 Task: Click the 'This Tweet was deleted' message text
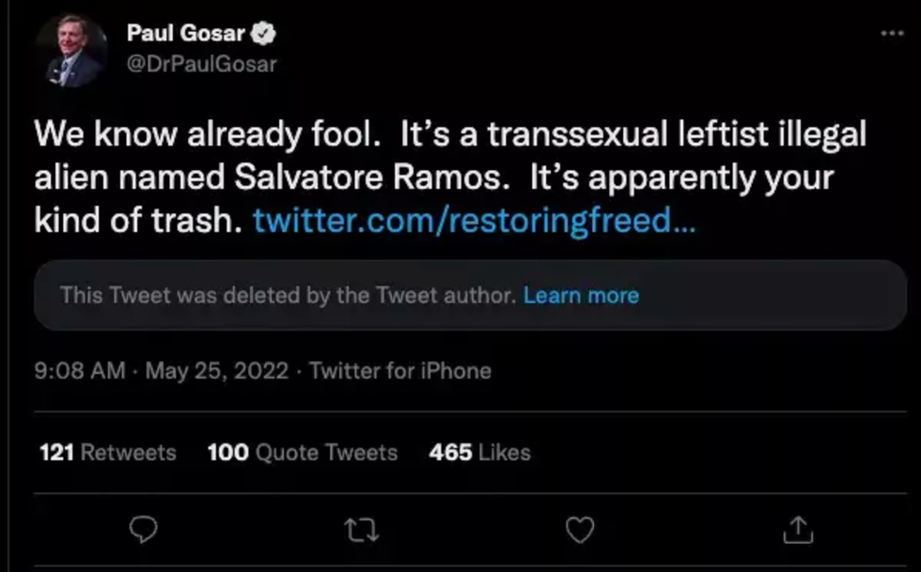(287, 295)
